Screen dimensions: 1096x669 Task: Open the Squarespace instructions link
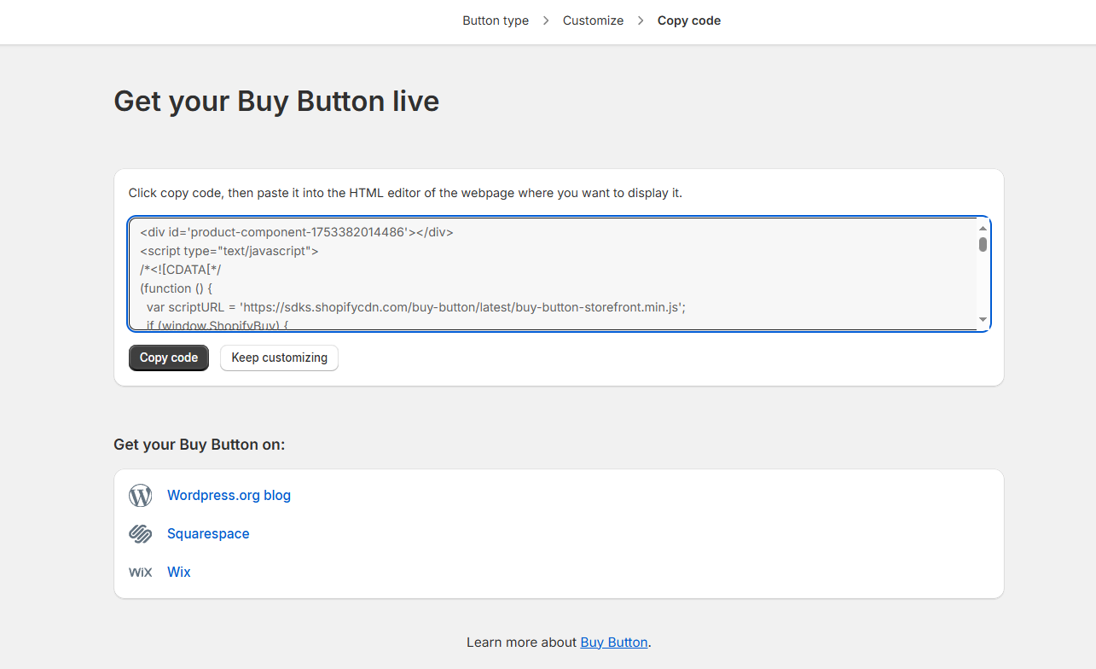coord(208,533)
